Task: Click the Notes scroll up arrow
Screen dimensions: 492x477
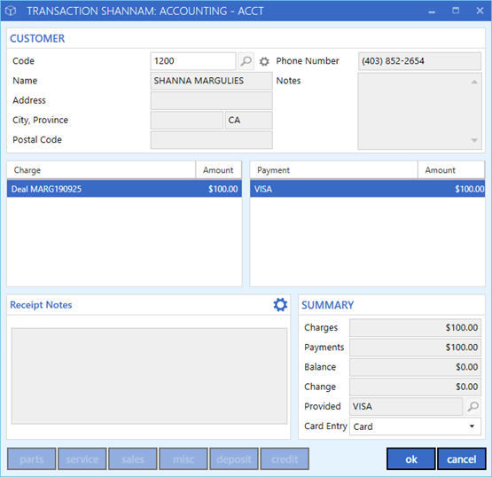Action: tap(474, 82)
